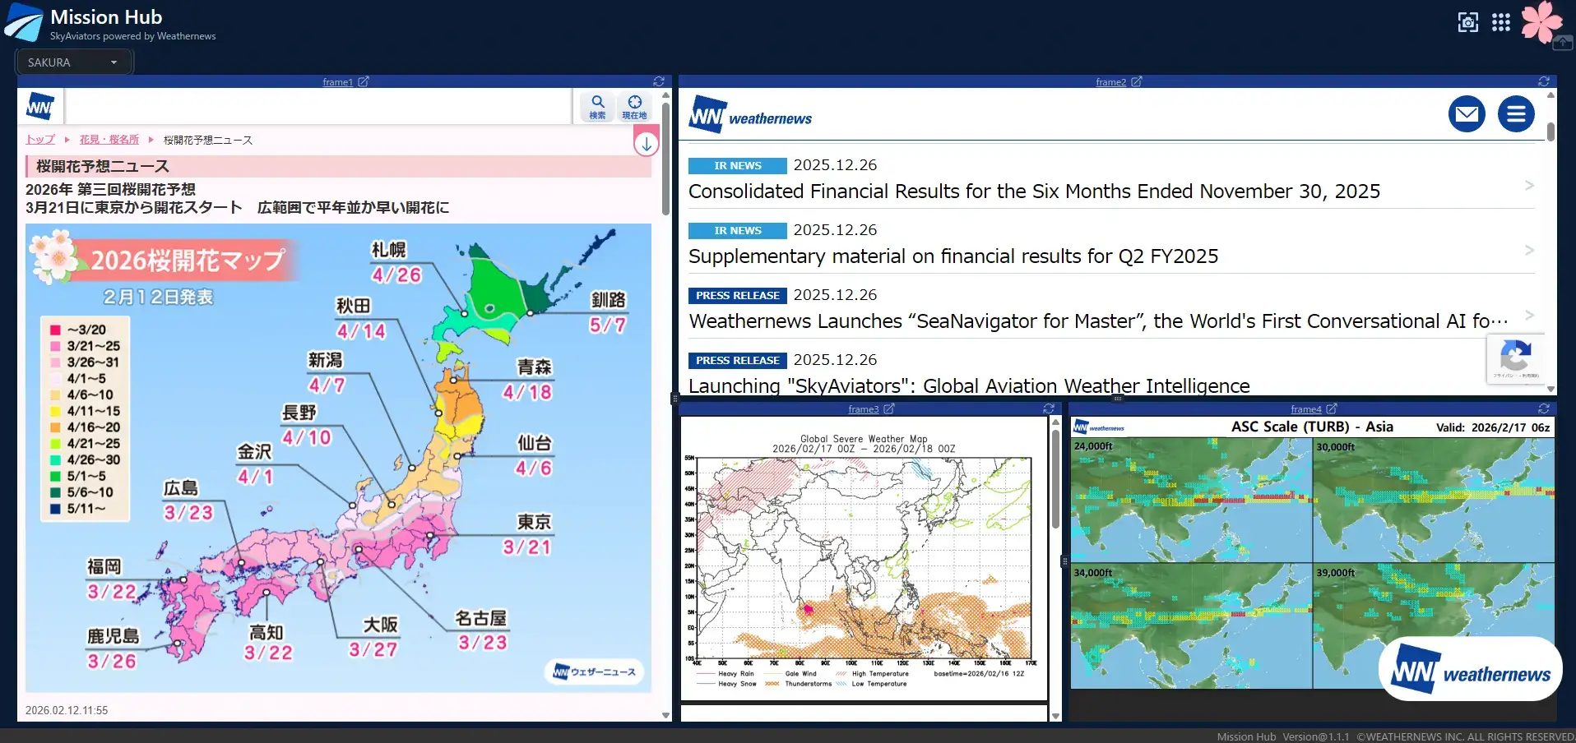
Task: Open frame1 in a new window
Action: click(363, 82)
